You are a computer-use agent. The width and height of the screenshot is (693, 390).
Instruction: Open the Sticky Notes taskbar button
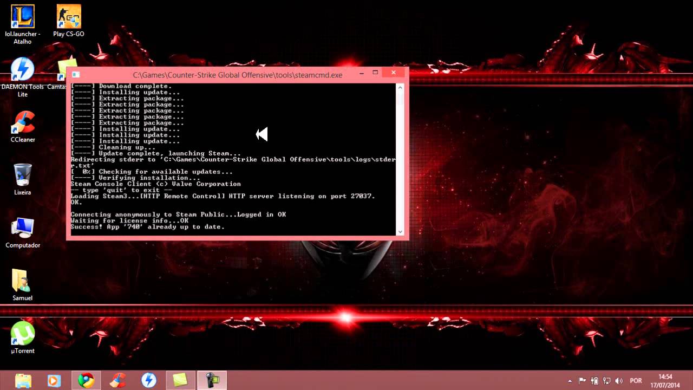180,380
